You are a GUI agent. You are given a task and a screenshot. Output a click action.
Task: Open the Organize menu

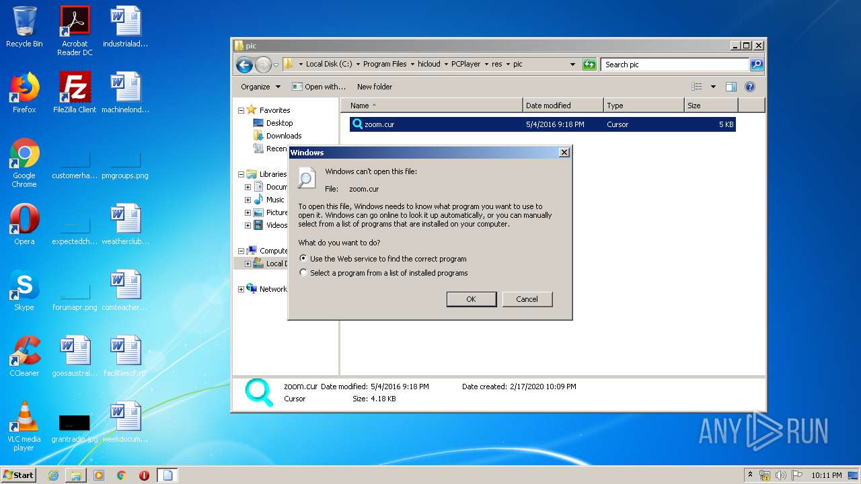pyautogui.click(x=260, y=87)
